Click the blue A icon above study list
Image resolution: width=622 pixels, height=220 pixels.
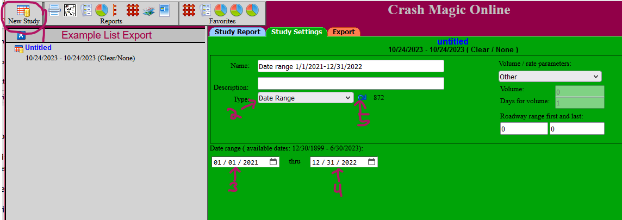point(21,36)
